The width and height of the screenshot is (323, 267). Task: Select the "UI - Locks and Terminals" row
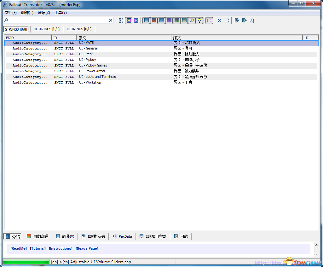161,77
